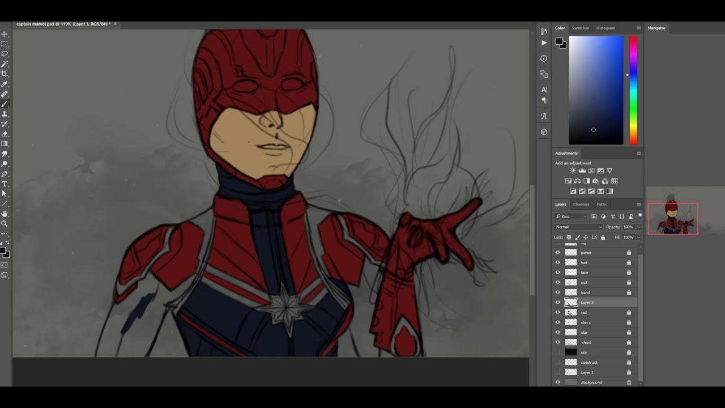Show the construct layer

click(558, 362)
